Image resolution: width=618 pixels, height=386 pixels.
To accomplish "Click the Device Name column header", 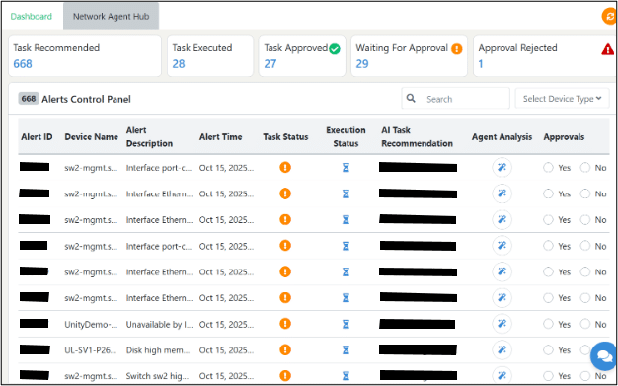I will coord(92,137).
